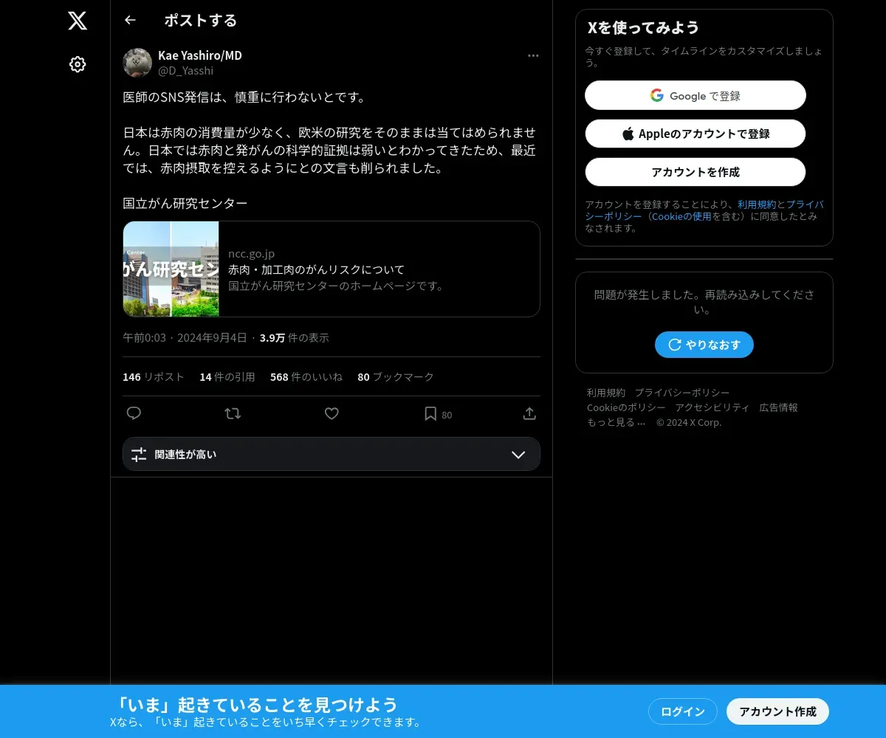Go back with the left arrow
This screenshot has width=886, height=738.
tap(130, 20)
